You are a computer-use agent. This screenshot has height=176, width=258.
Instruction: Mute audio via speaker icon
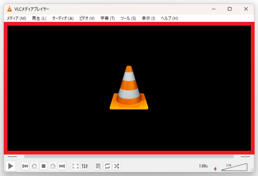[x=216, y=169]
